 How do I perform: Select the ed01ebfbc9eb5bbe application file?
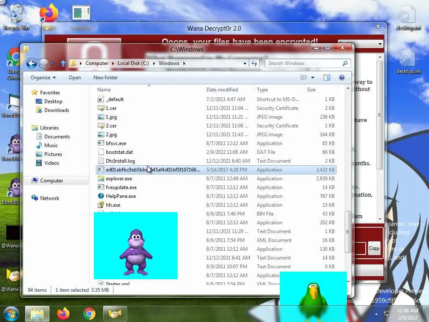pos(216,170)
